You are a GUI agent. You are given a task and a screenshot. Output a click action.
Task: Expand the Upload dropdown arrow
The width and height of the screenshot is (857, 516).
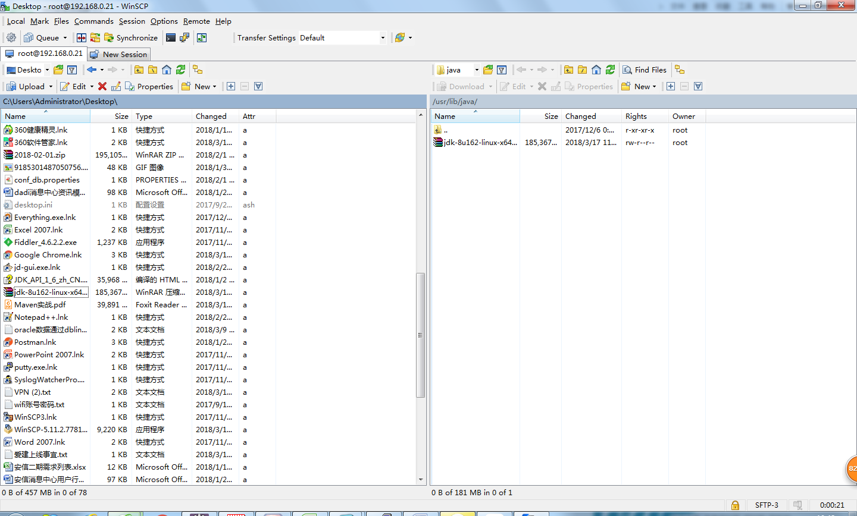51,86
